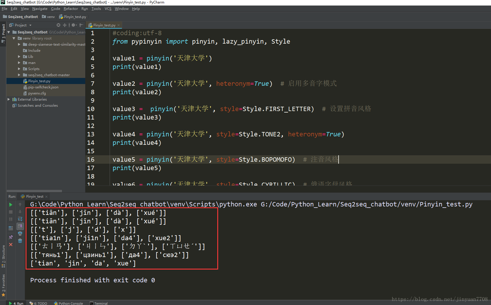Viewport: 491px width, 305px height.
Task: Toggle the 4: Run tool window button
Action: (16, 303)
